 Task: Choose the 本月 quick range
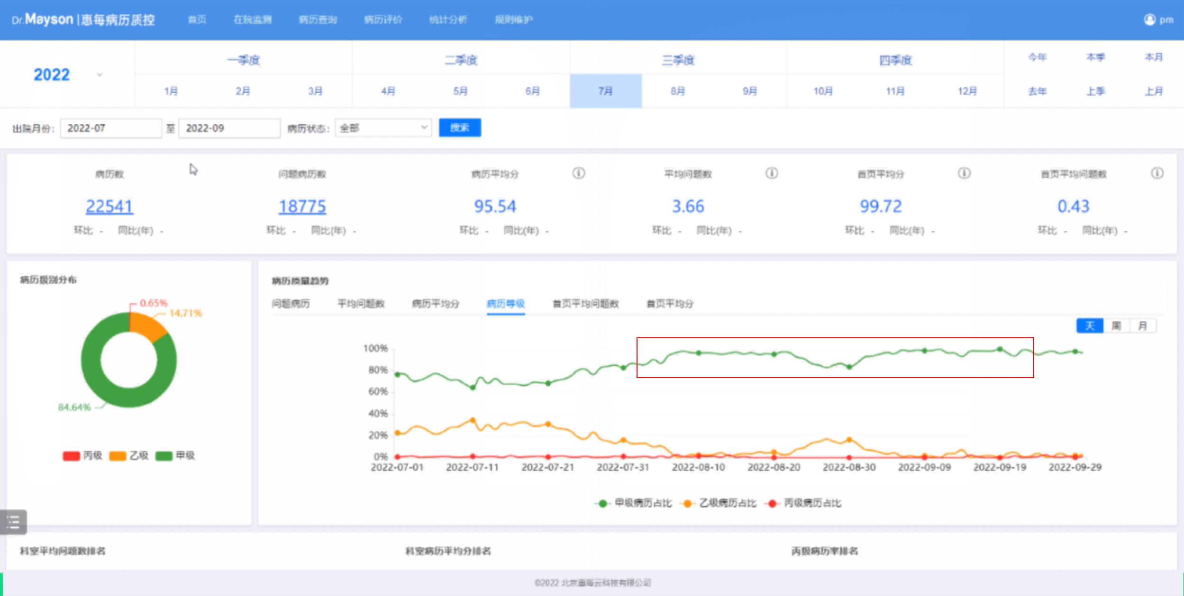pyautogui.click(x=1154, y=57)
